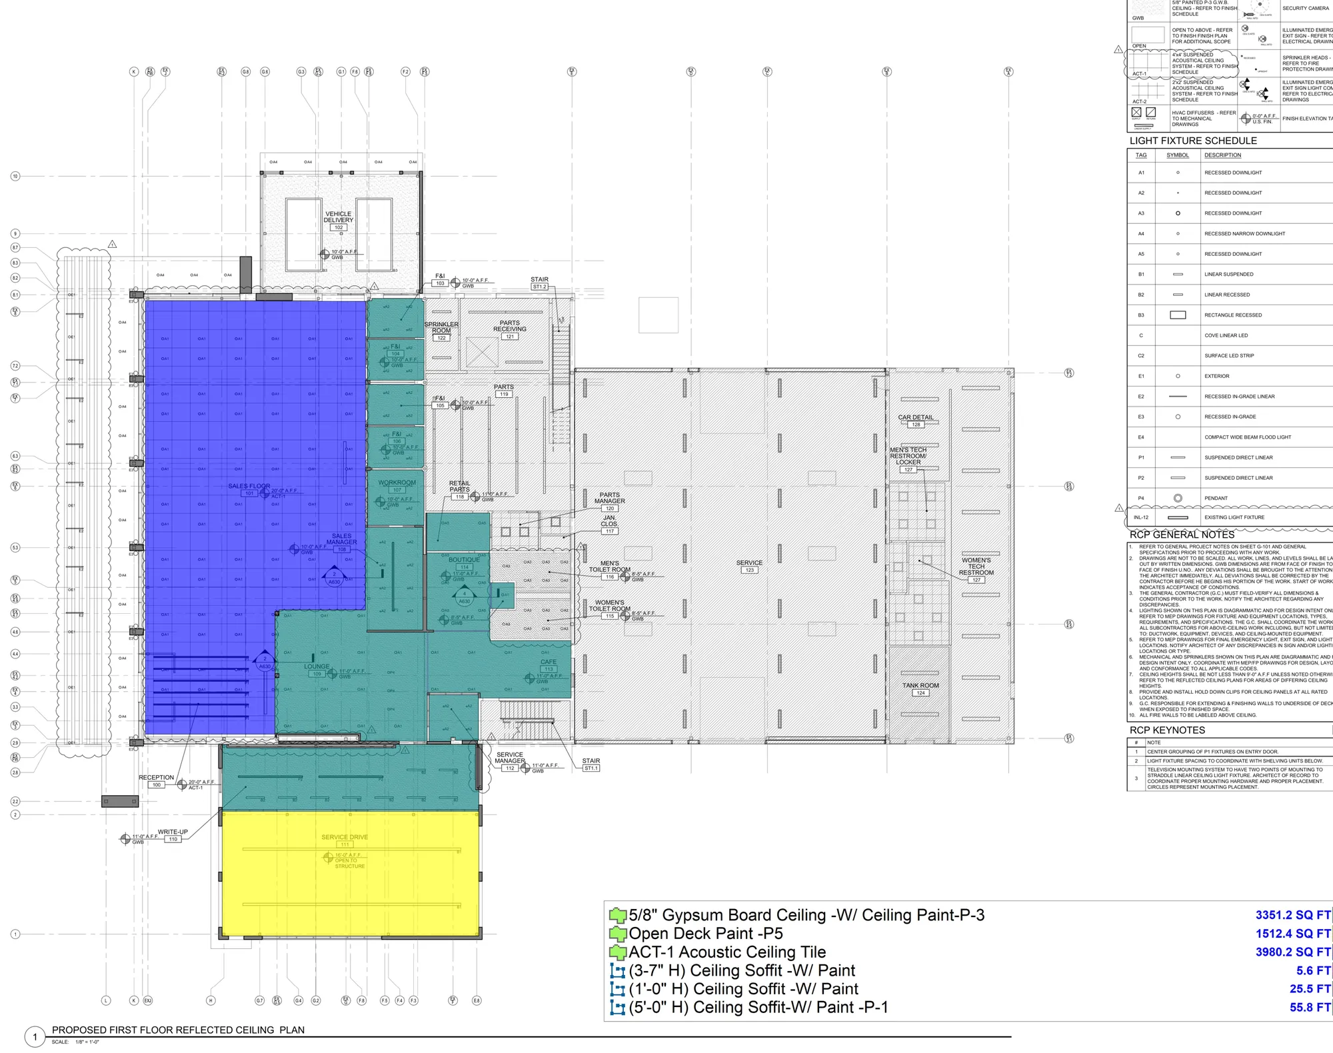Click the A630 section marker near Lounge
This screenshot has width=1333, height=1053.
[x=265, y=662]
